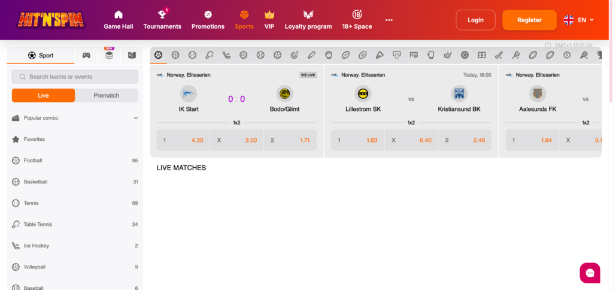This screenshot has width=613, height=290.
Task: Click the LIVE MATCHES heading
Action: click(x=181, y=168)
